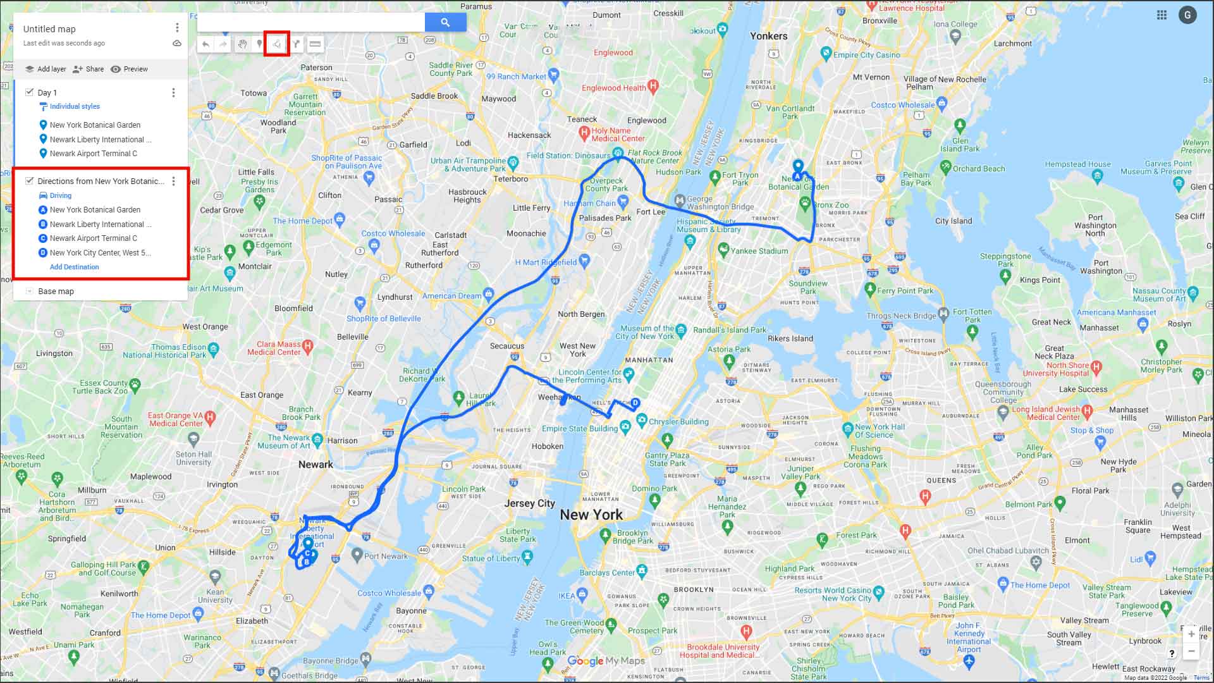Select the add marker tool icon
The height and width of the screenshot is (683, 1214).
tap(259, 44)
